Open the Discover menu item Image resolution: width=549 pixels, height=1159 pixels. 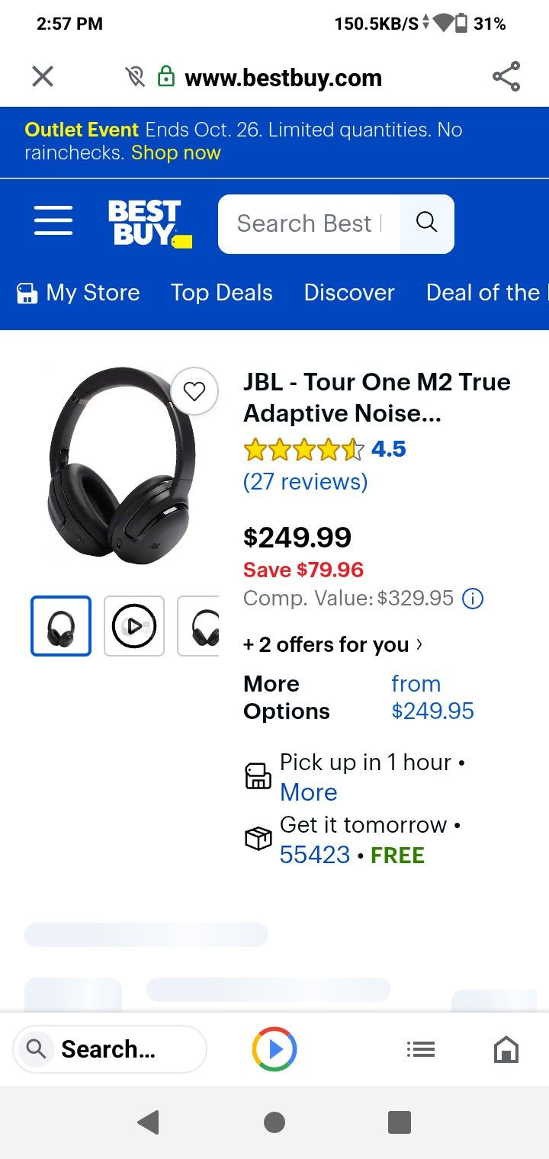tap(349, 293)
